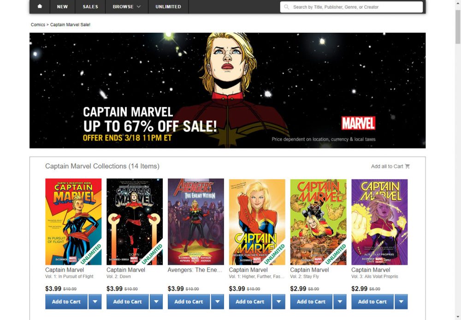Open the Captain Marvel Stay Fly cover
The image size is (461, 320).
pos(318,222)
